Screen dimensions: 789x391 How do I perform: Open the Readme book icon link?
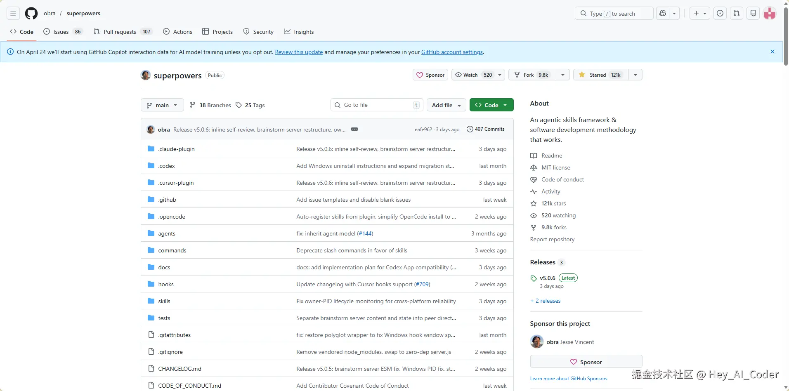click(x=534, y=155)
